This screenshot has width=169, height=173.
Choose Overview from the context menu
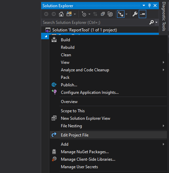click(69, 102)
